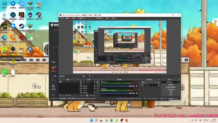Open File Explorer in taskbar
The width and height of the screenshot is (218, 123).
point(107,120)
